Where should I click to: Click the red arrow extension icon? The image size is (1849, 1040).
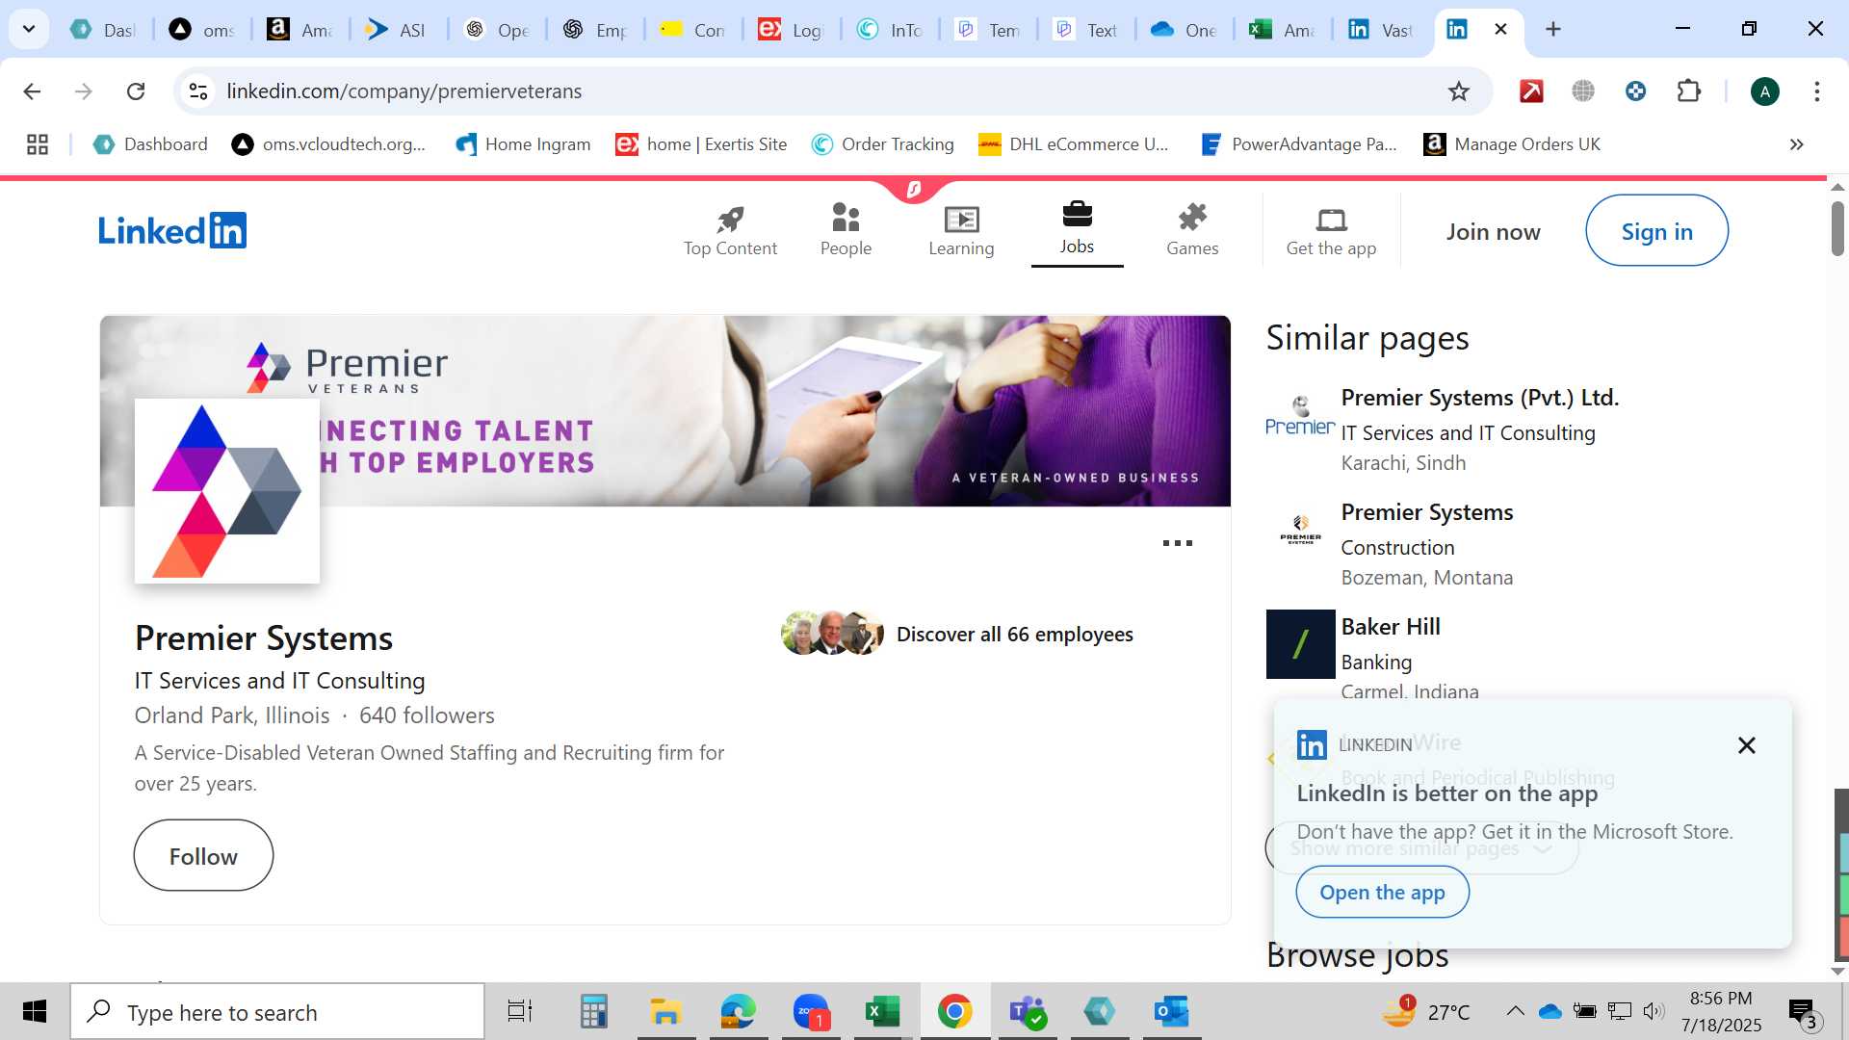tap(1531, 91)
